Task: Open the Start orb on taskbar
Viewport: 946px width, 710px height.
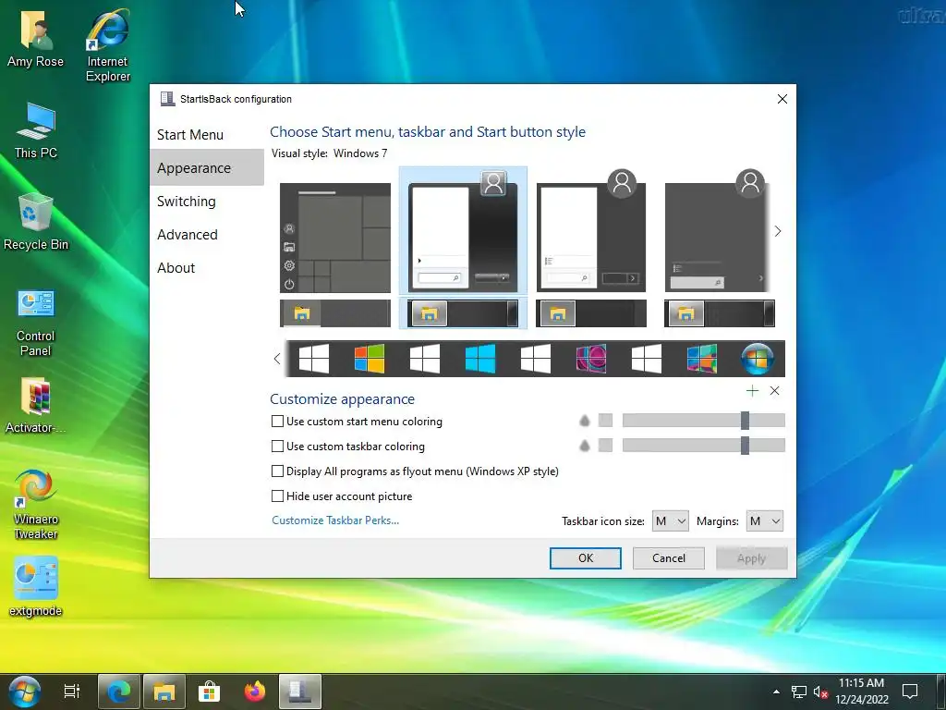Action: click(x=25, y=692)
